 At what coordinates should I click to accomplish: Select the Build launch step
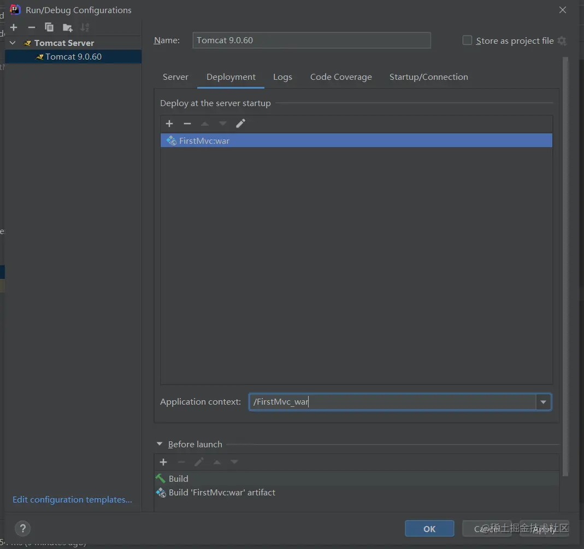tap(356, 478)
